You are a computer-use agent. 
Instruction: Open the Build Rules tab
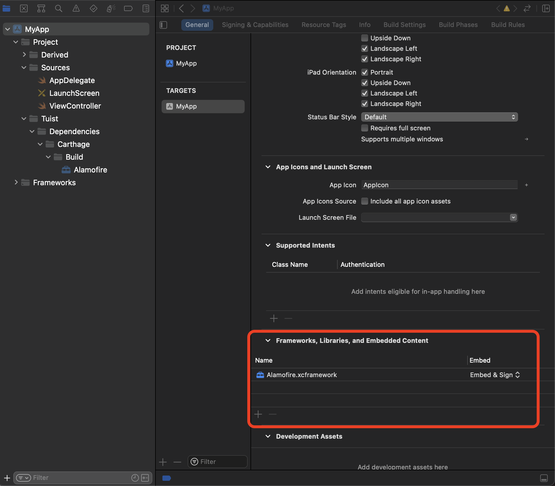coord(508,25)
